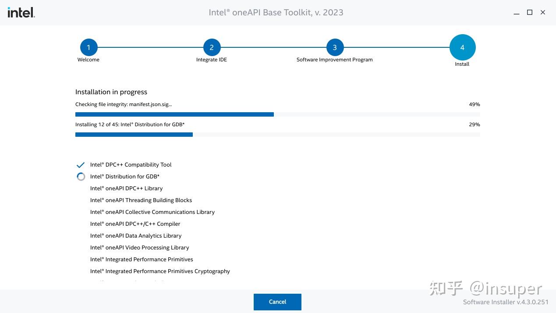Select Intel oneAPI DPC++/C++ Compiler

tap(135, 224)
